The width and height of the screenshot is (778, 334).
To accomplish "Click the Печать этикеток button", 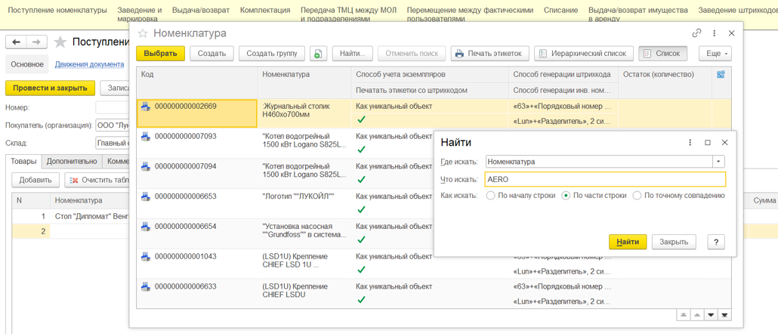I will (x=489, y=54).
